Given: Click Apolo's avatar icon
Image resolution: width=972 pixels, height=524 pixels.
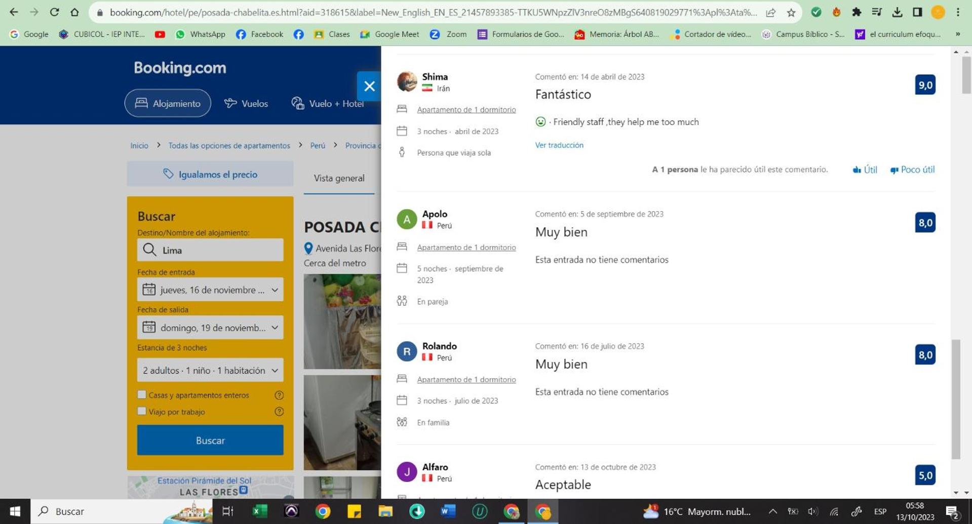Looking at the screenshot, I should coord(407,219).
